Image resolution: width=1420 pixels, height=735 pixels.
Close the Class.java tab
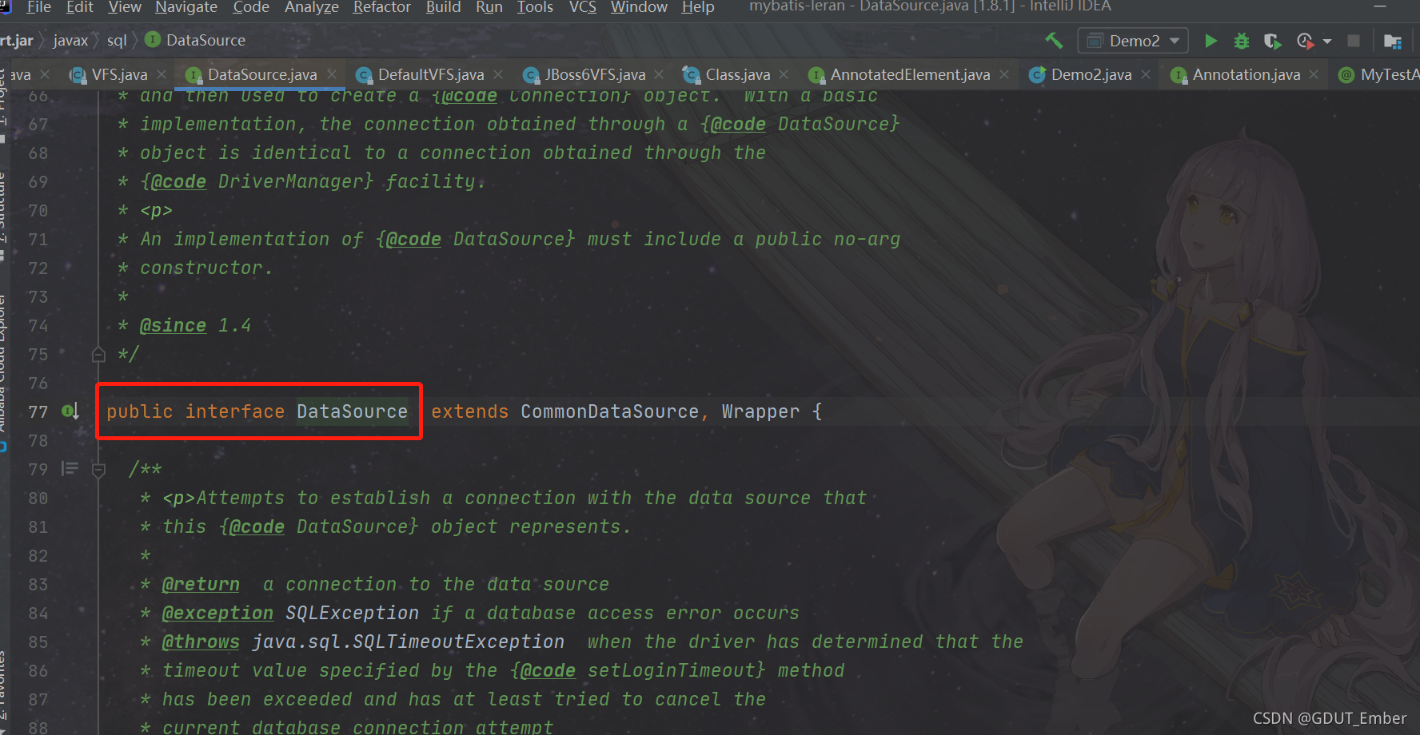click(784, 74)
